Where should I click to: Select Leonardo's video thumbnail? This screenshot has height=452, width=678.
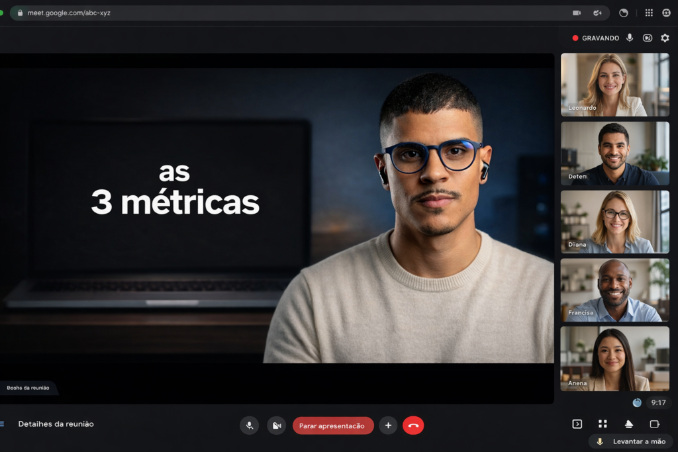click(x=614, y=85)
